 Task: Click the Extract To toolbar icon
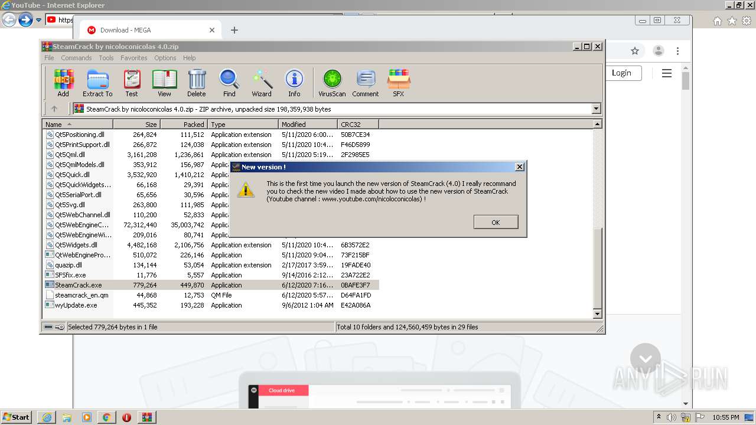(x=97, y=83)
